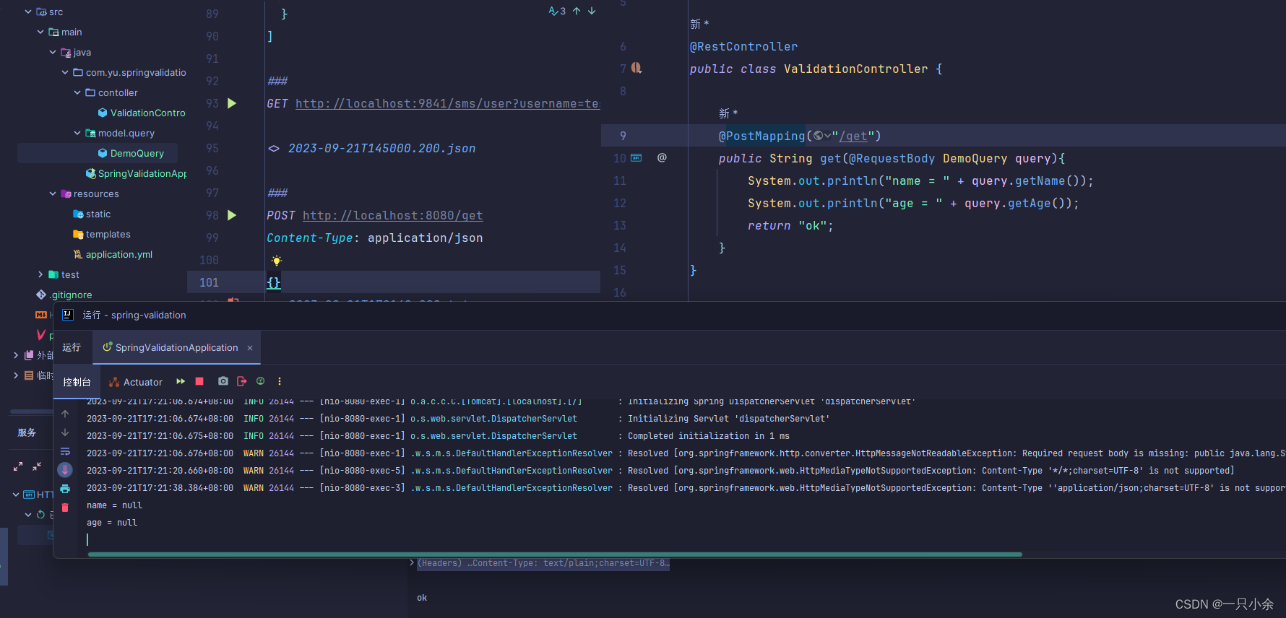Go to next highlighted typo arrow
This screenshot has height=618, width=1286.
point(592,11)
